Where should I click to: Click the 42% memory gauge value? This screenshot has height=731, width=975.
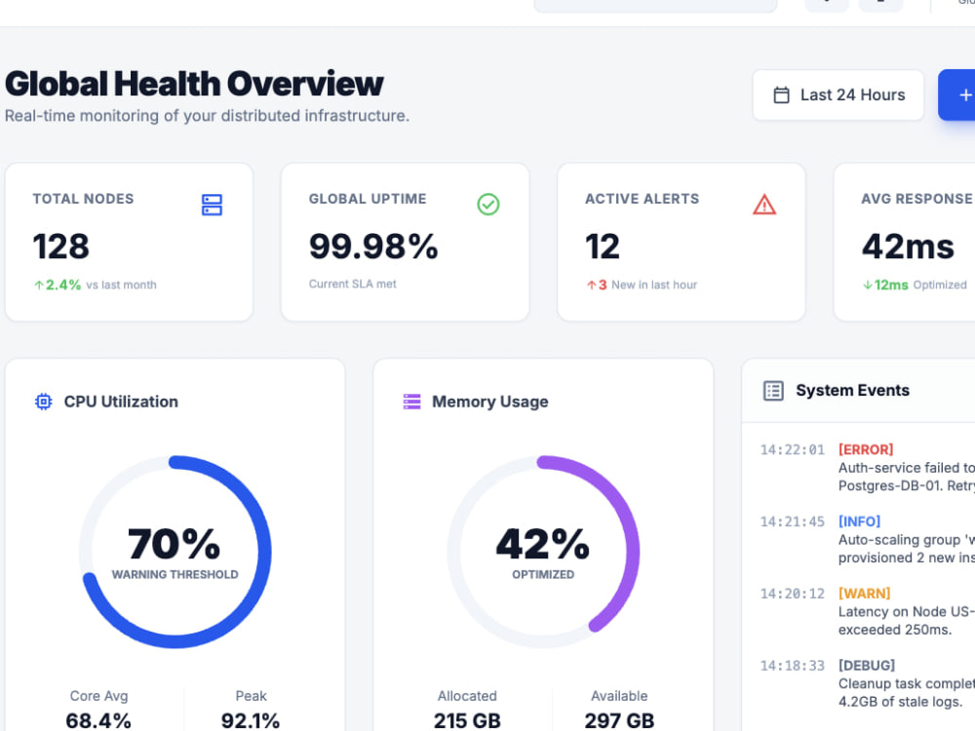click(543, 544)
